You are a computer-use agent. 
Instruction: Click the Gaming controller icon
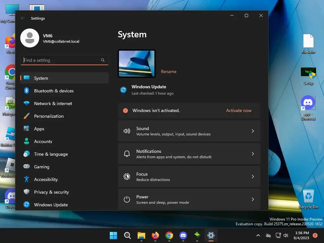coord(27,166)
